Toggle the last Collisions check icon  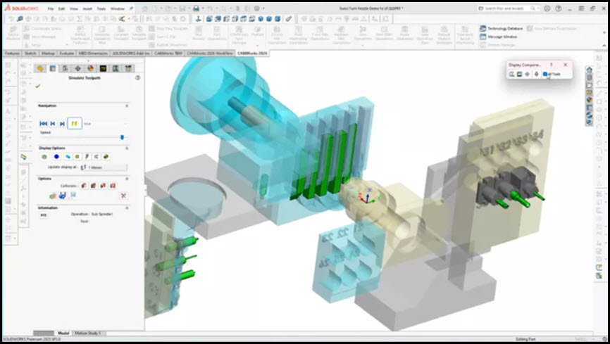tap(113, 186)
